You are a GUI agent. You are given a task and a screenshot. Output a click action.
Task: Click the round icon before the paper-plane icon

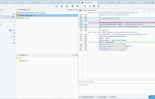click(94, 6)
